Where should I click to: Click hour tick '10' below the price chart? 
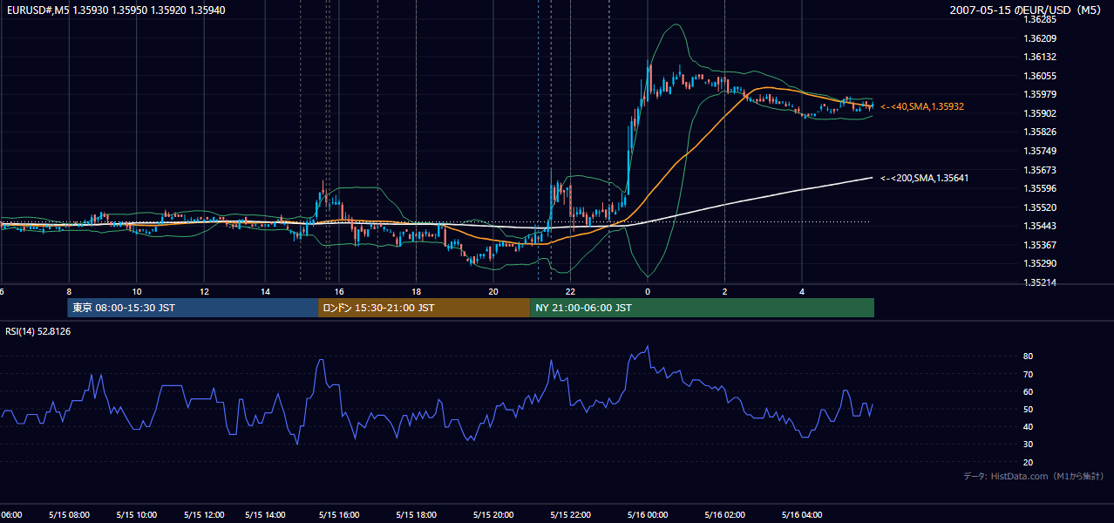tap(137, 291)
